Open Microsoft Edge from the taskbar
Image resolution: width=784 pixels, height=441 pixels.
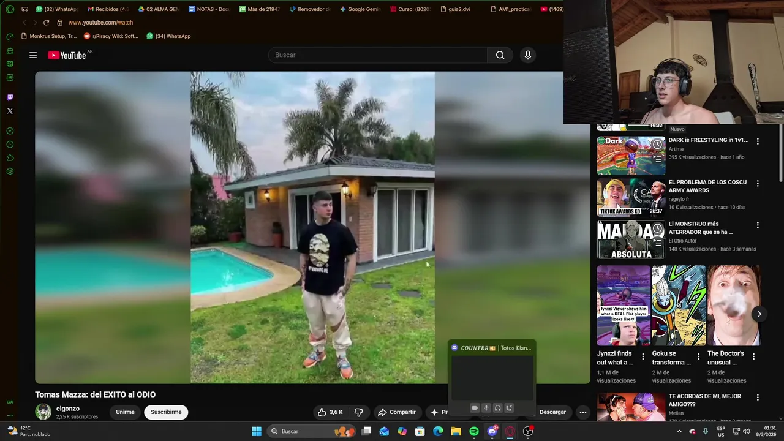(x=438, y=431)
